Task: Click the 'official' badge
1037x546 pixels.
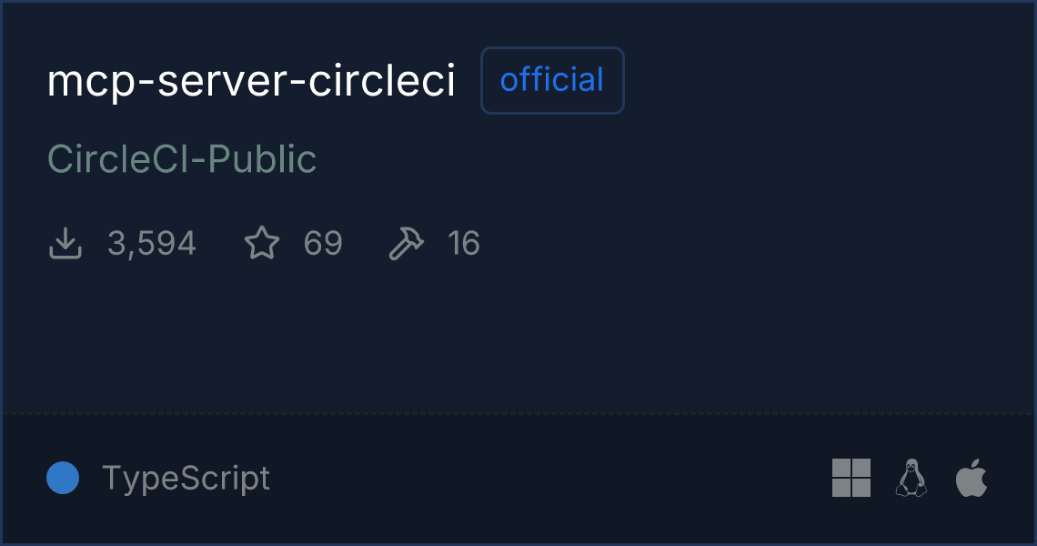Action: click(552, 81)
